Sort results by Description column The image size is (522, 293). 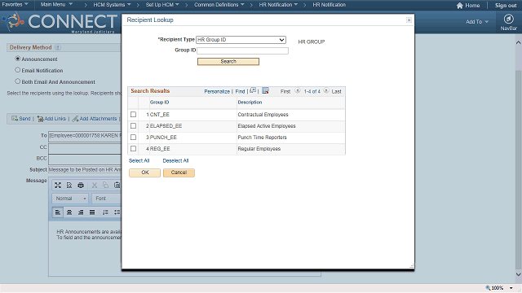coord(250,103)
